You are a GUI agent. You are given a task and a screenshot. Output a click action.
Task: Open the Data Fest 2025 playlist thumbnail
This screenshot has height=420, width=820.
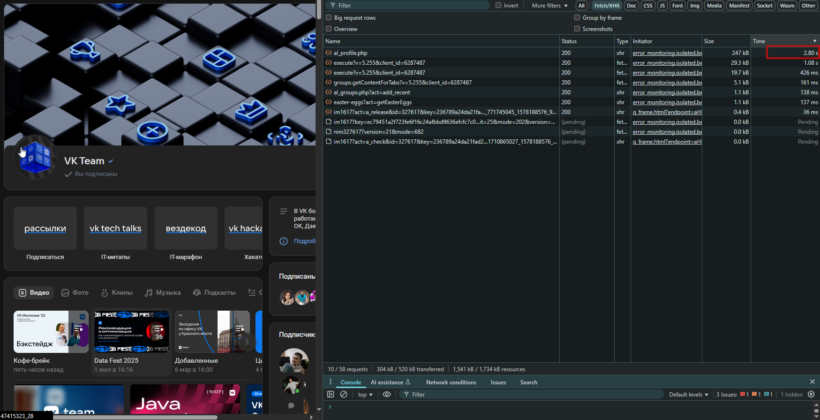coord(132,332)
